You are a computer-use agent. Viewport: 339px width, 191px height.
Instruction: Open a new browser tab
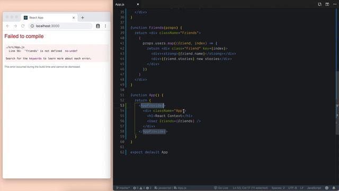83,18
